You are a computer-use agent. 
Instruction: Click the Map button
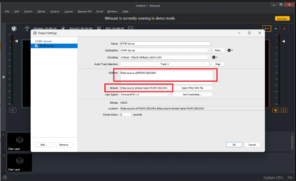(218, 64)
